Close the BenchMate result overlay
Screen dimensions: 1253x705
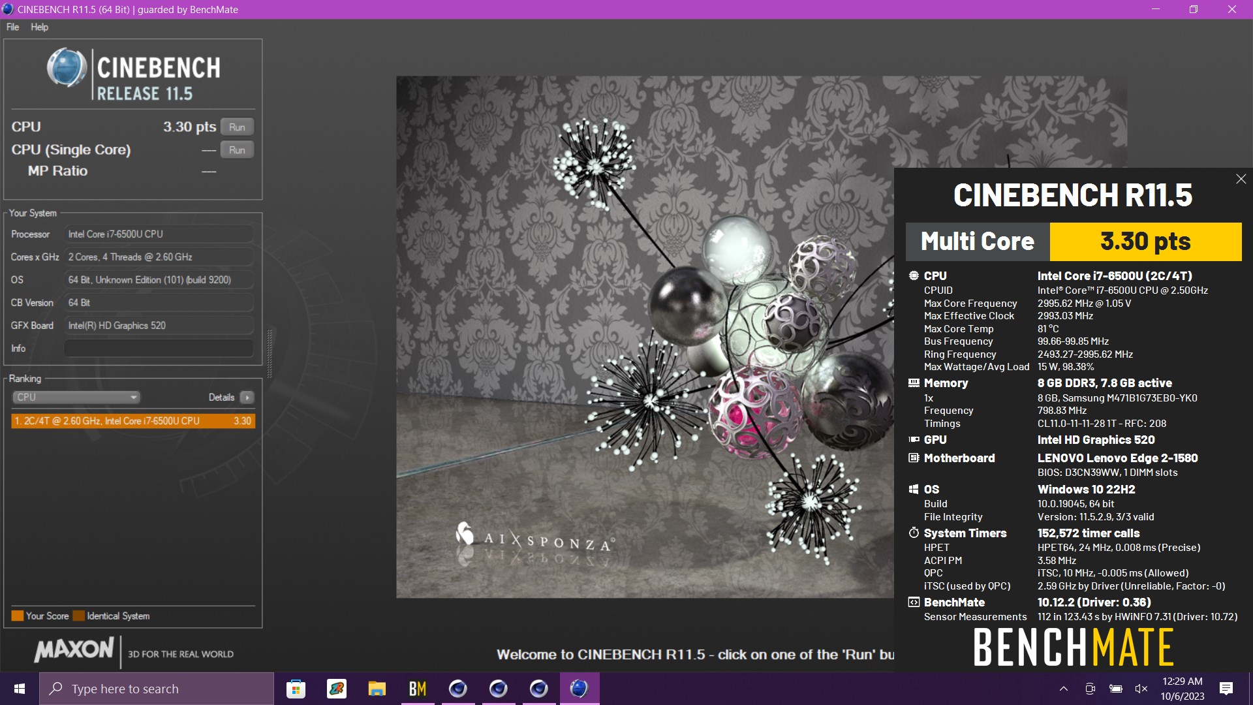click(1241, 179)
